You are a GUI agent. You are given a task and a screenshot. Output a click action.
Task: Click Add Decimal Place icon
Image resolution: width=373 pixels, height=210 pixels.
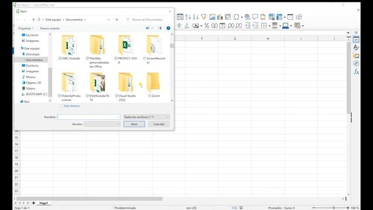231,26
